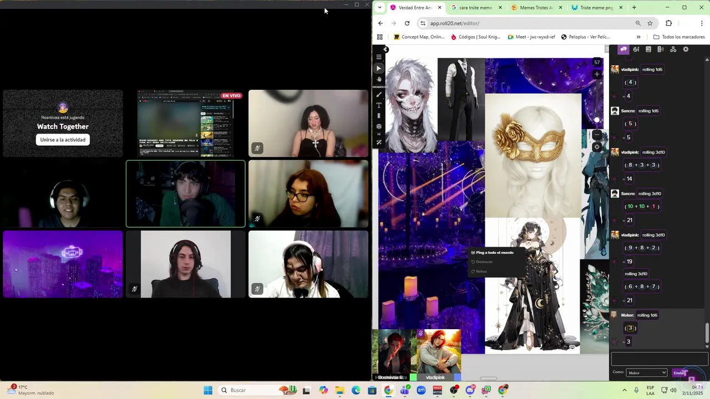Click the Enviar send button
The image size is (710, 399).
tap(680, 373)
